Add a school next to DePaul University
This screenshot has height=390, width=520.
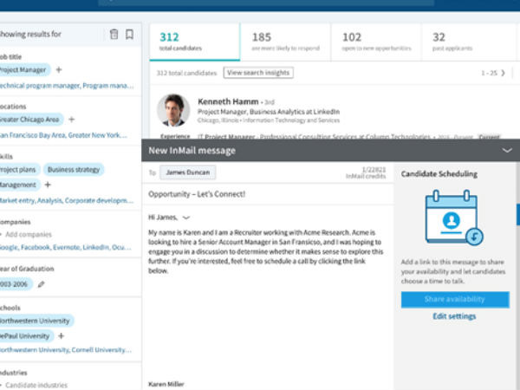pyautogui.click(x=61, y=335)
